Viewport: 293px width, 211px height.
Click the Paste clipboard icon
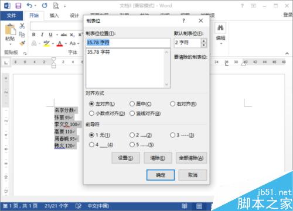[x=10, y=29]
